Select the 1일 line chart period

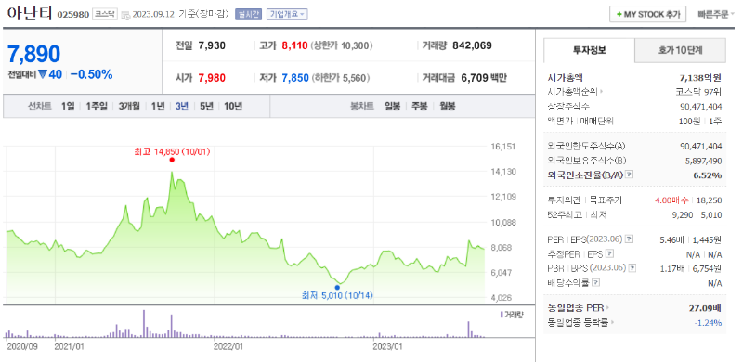(x=68, y=106)
